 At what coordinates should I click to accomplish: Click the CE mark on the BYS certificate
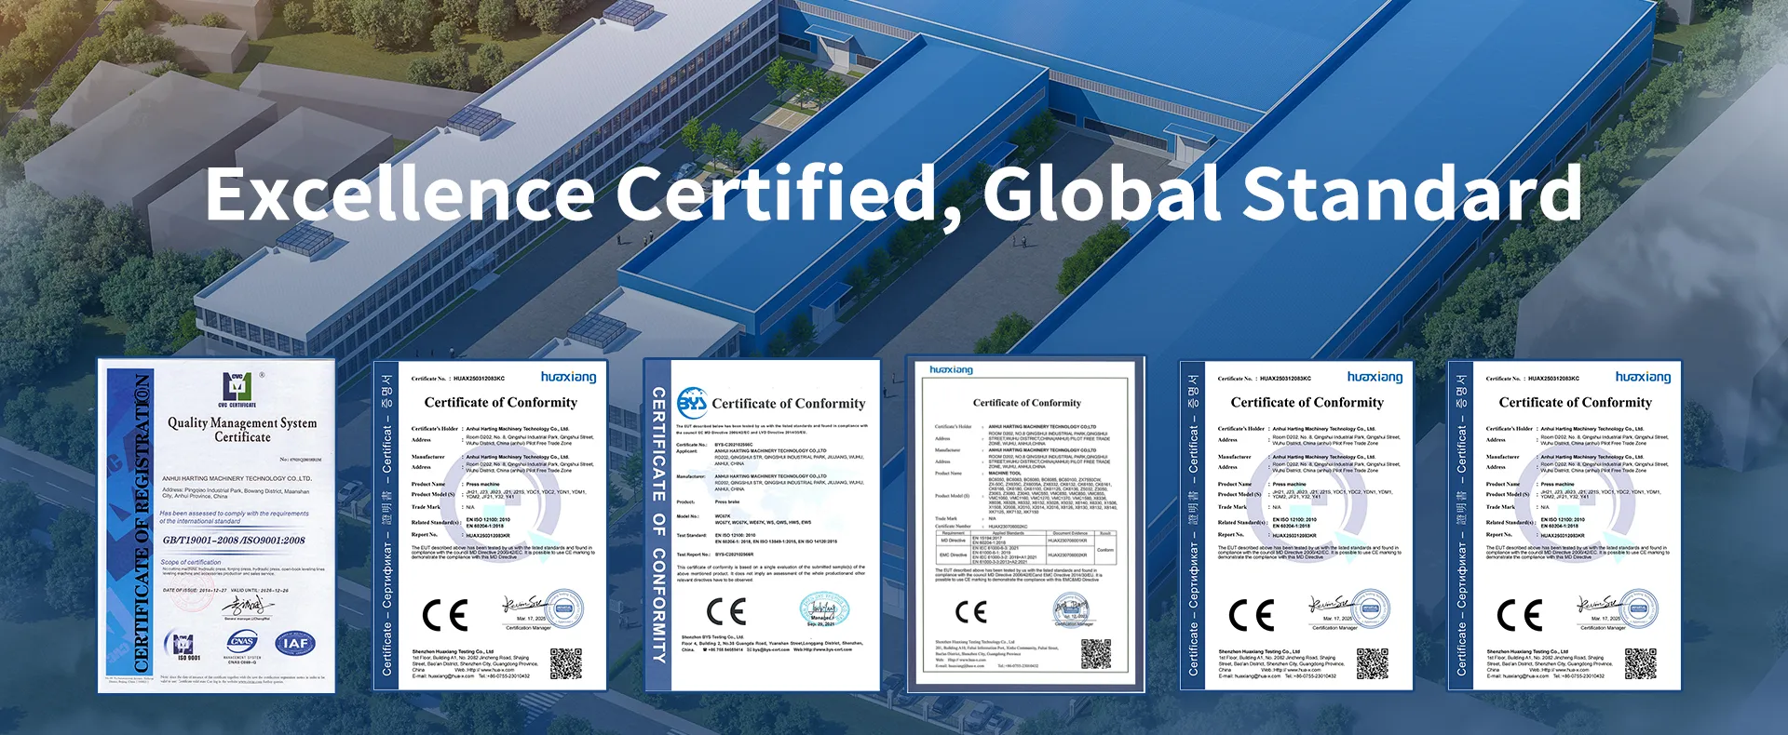pos(726,611)
